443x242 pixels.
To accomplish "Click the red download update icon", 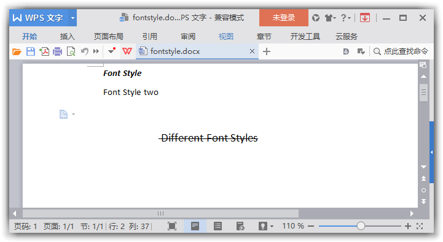I will click(365, 18).
